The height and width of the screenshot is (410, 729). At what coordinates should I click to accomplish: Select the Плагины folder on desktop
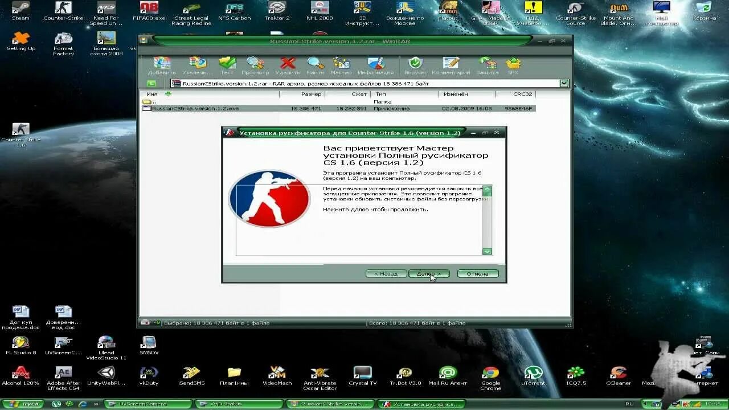[235, 376]
